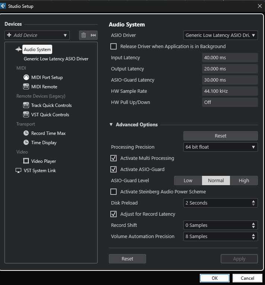Click the reset devices icon beside trash
The height and width of the screenshot is (285, 265).
(93, 35)
